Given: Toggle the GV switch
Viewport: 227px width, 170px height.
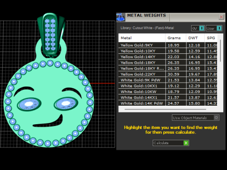Looking at the screenshot, I should pos(198,28).
